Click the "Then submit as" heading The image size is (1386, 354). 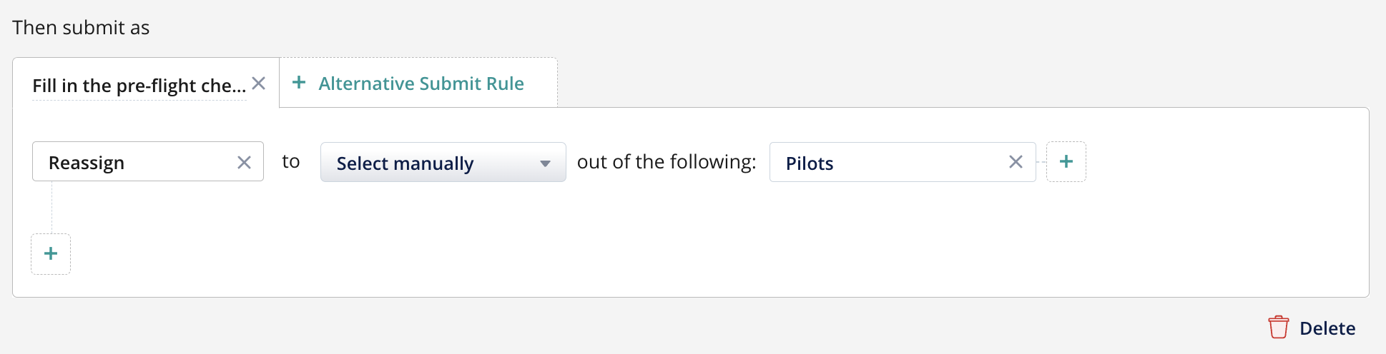click(81, 28)
